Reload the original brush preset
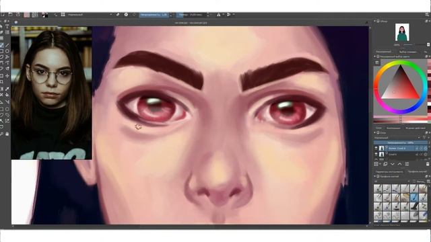 coord(134,15)
